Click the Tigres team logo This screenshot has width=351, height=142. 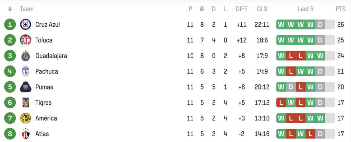pyautogui.click(x=26, y=103)
